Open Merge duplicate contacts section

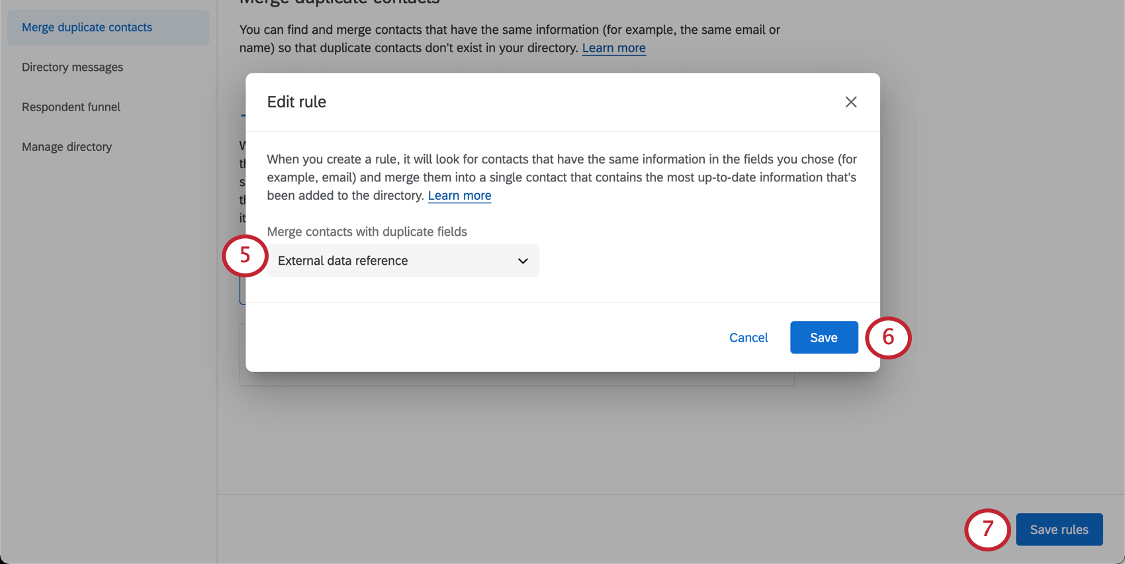(x=87, y=28)
